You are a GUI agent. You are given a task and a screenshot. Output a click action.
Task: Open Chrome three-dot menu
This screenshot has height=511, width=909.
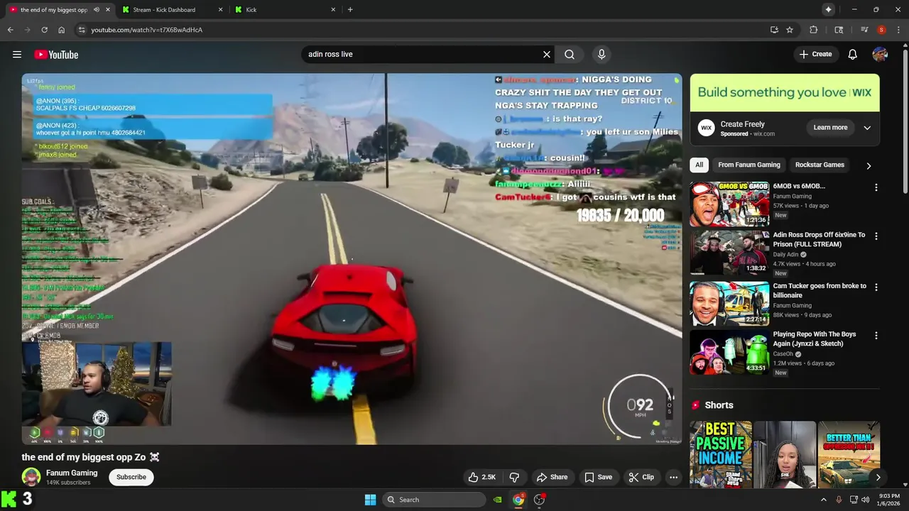tap(898, 30)
